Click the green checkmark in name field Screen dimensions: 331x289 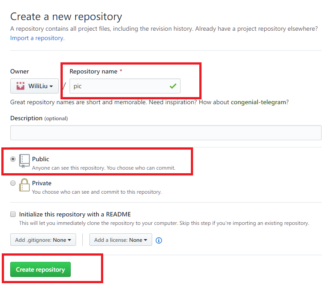[x=173, y=86]
